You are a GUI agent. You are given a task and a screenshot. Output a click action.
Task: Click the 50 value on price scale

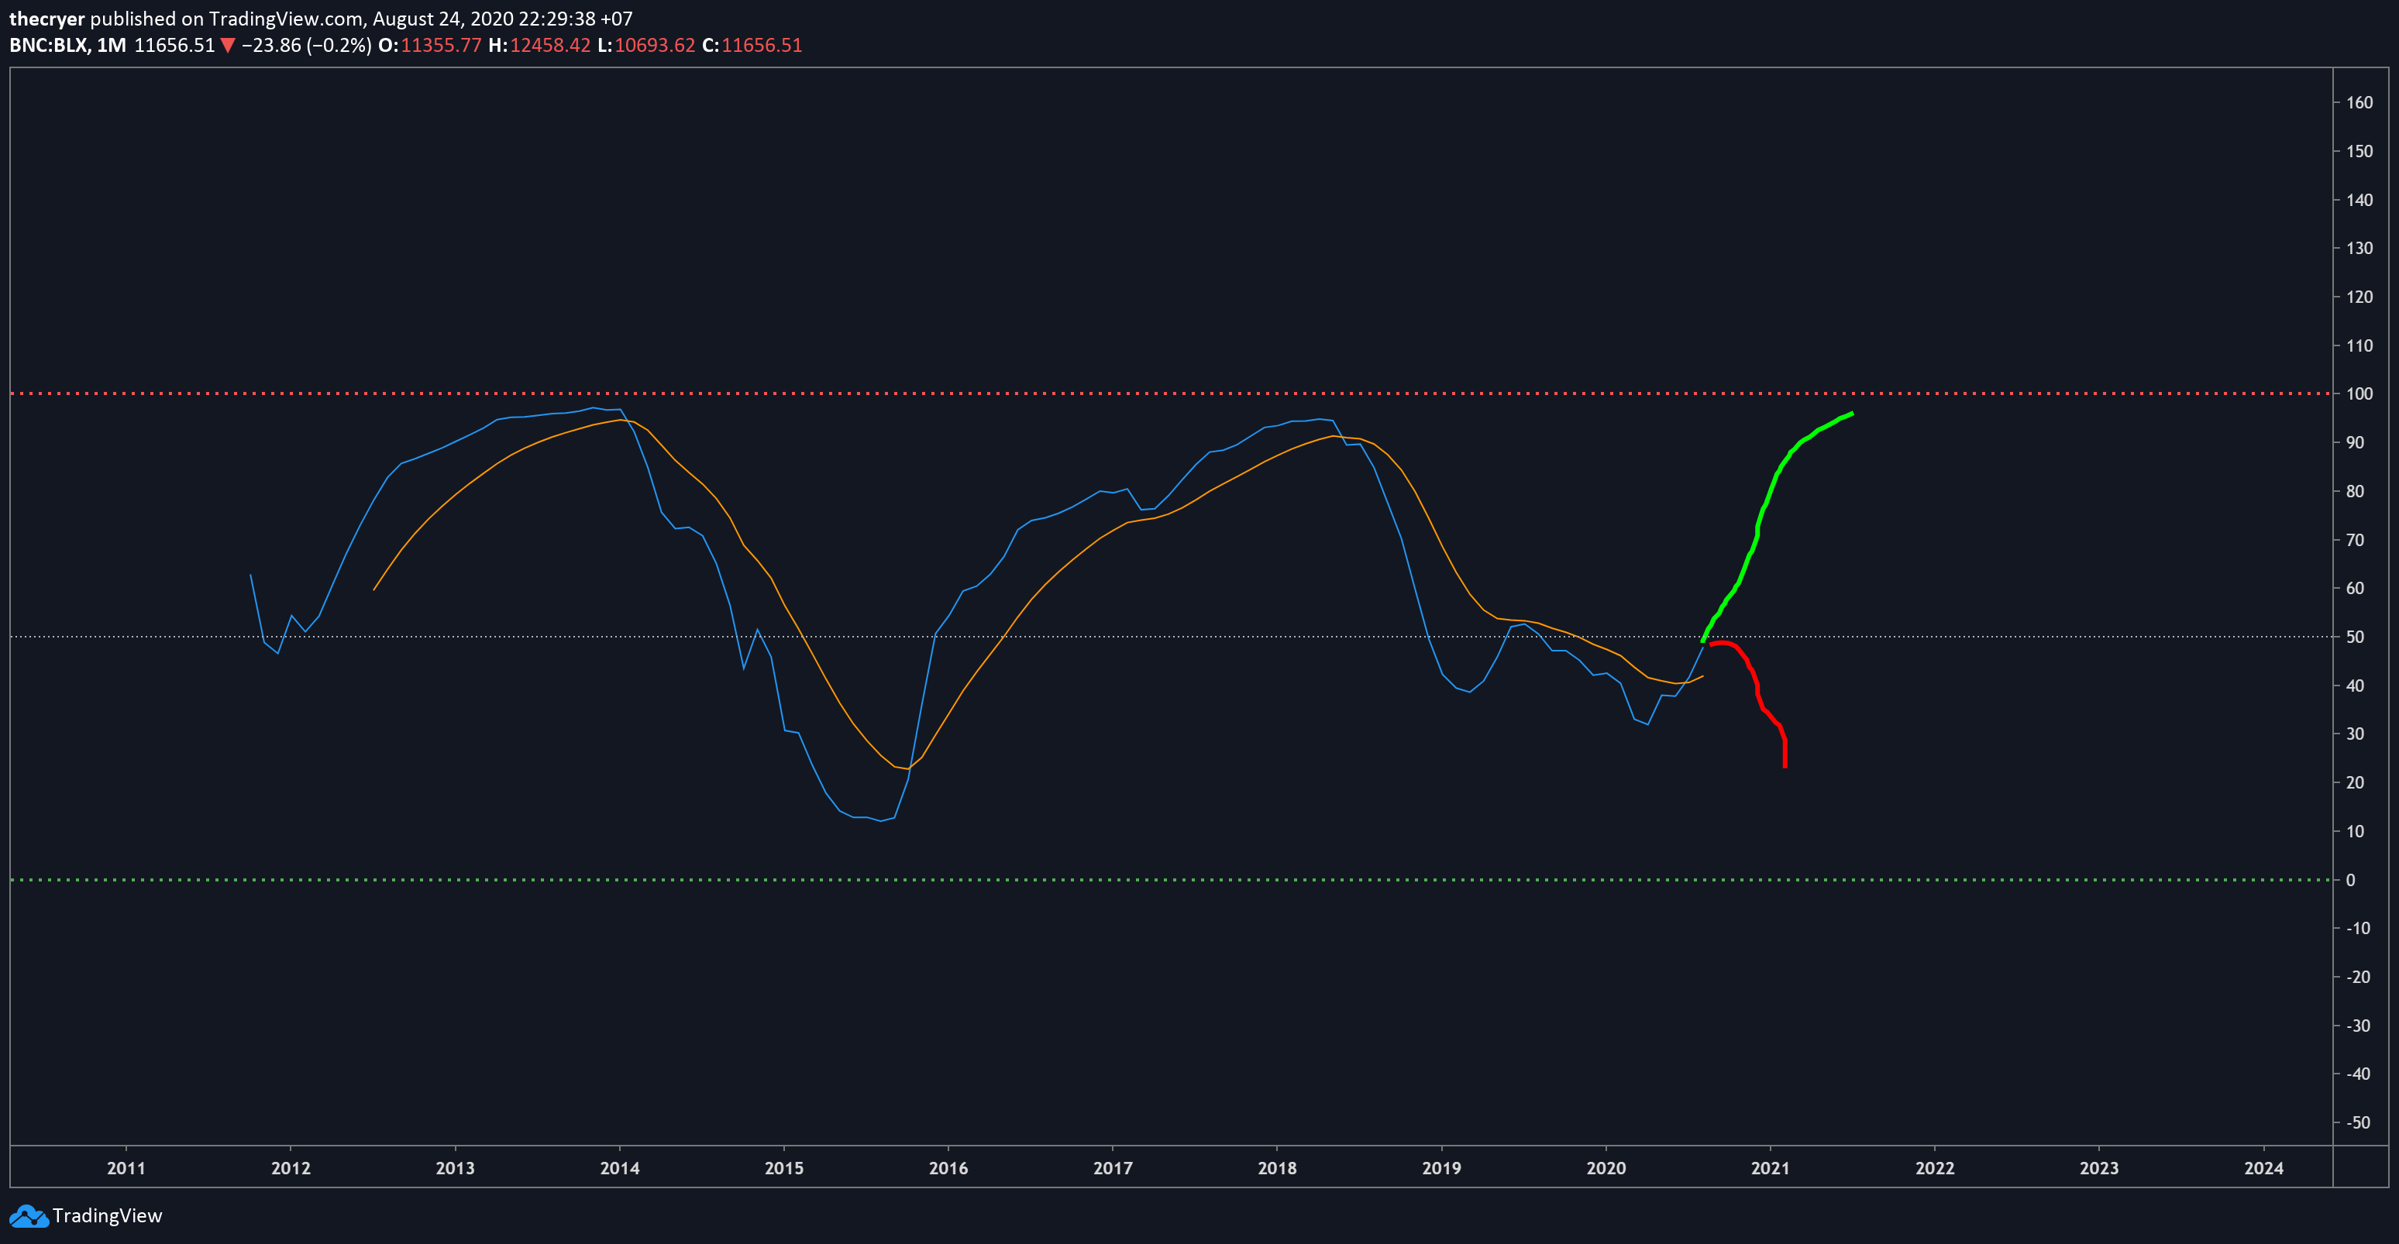[2354, 637]
